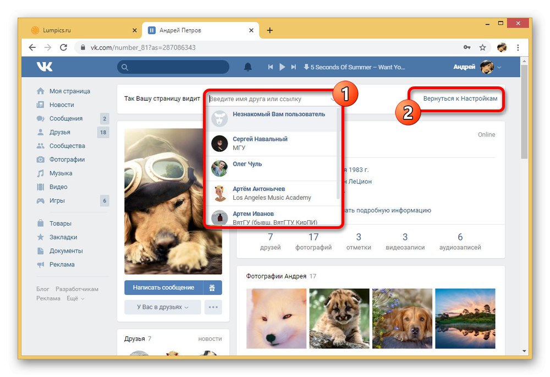Viewport: 550px width, 377px height.
Task: Click the Видео film icon
Action: tap(41, 187)
